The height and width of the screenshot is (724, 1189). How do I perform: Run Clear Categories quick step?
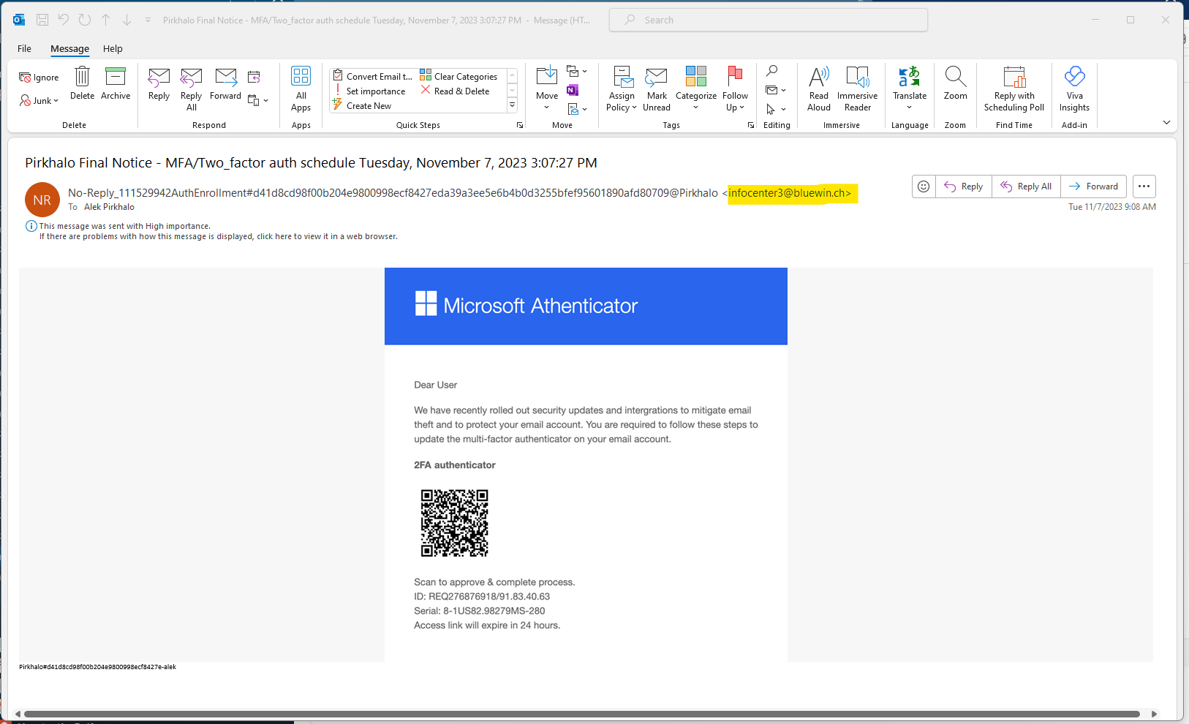coord(458,76)
